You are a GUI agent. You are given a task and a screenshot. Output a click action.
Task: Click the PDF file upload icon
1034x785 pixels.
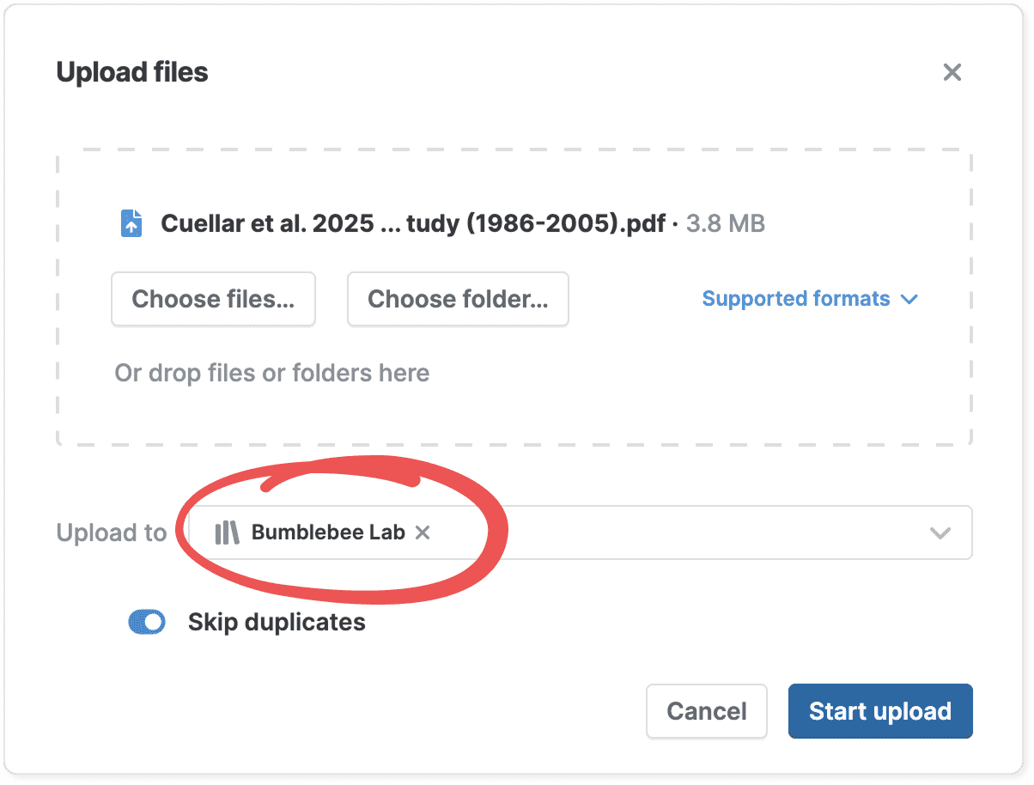pos(131,224)
